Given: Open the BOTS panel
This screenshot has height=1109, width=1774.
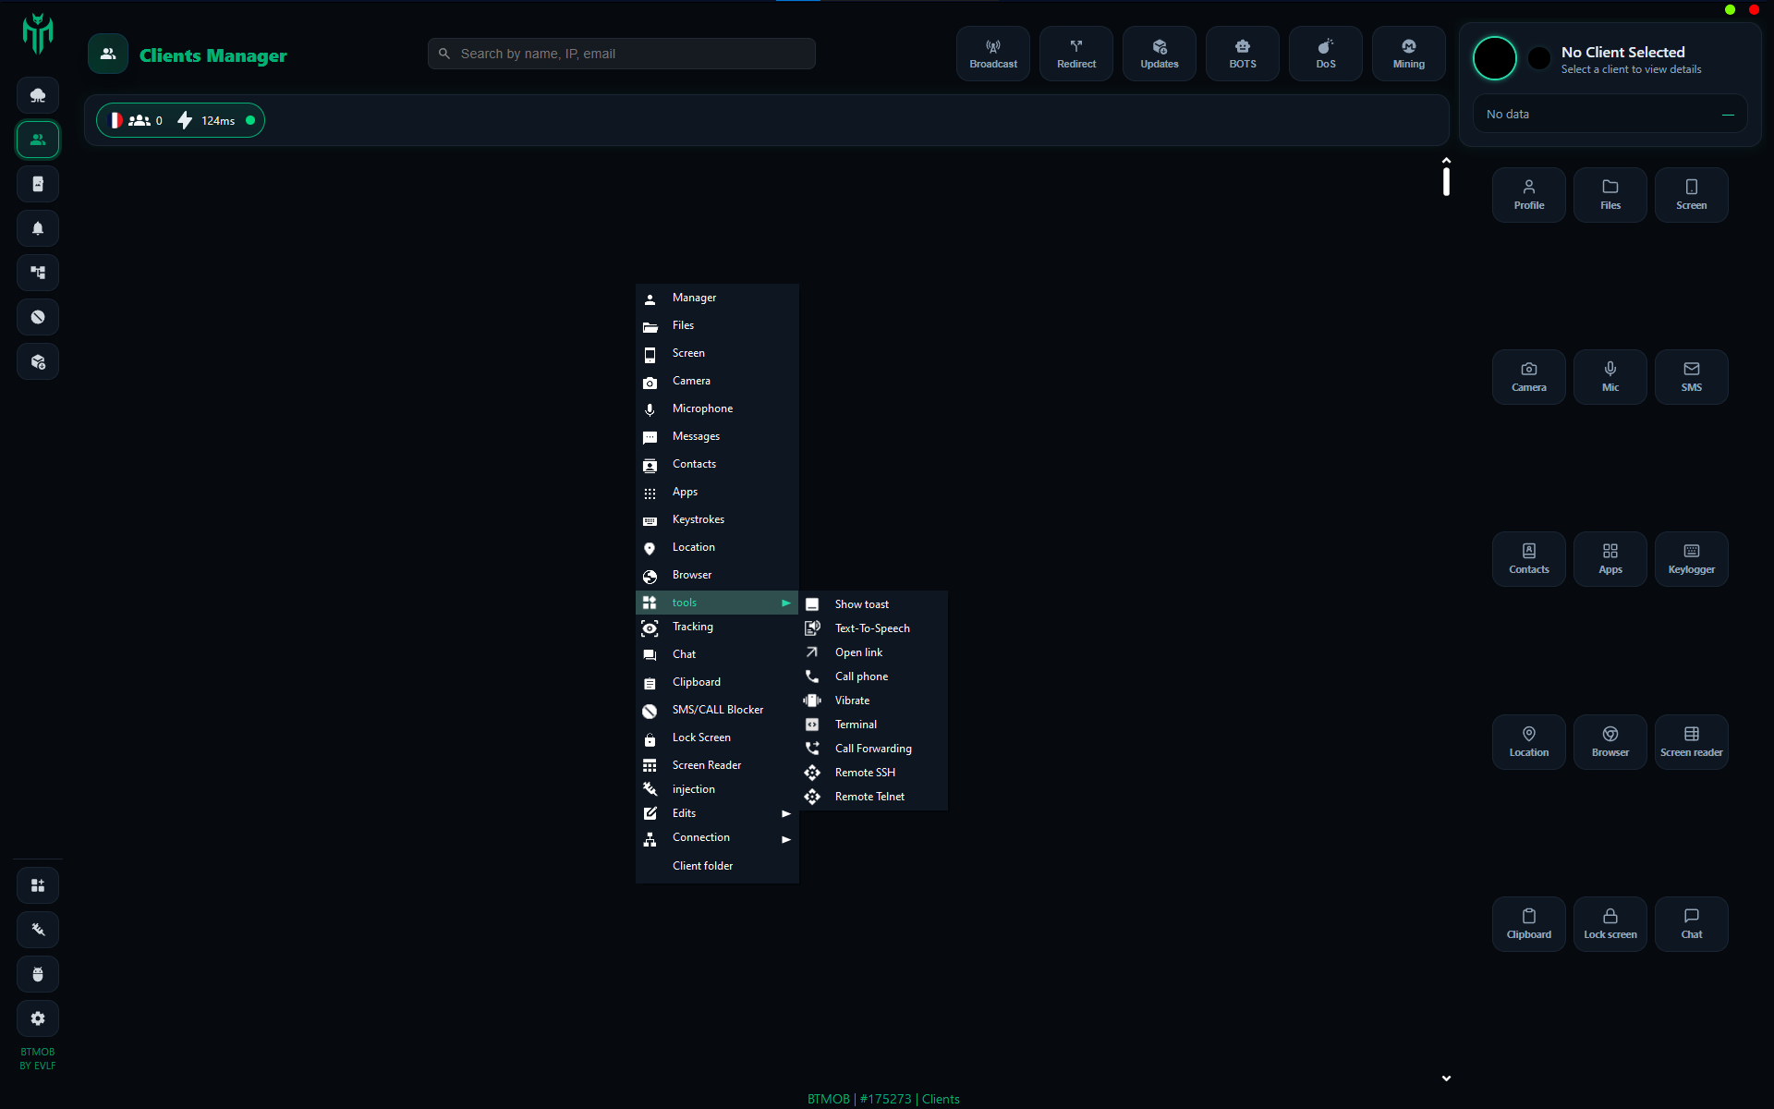Looking at the screenshot, I should click(1242, 54).
